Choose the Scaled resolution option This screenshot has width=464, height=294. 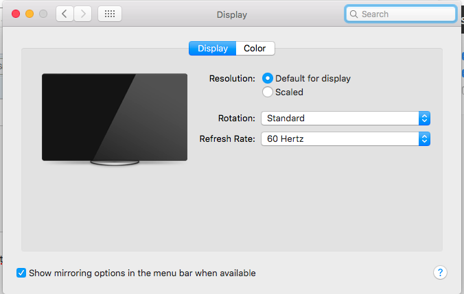tap(268, 92)
